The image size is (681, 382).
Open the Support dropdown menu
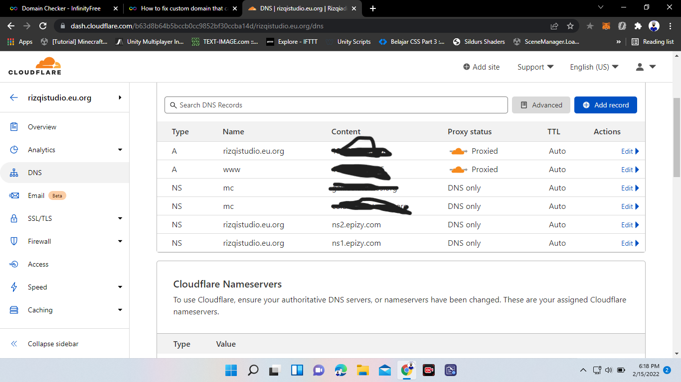[x=535, y=67]
